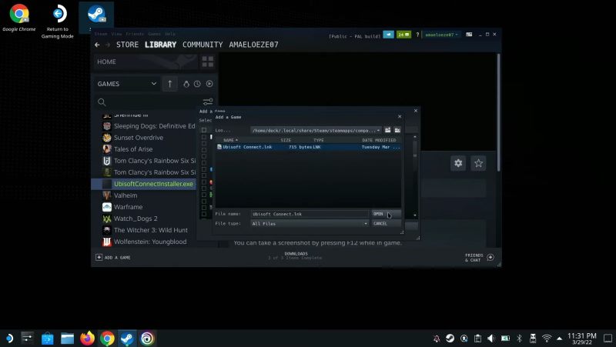
Task: Select The Witcher 3: Wild Hunt
Action: tap(150, 230)
